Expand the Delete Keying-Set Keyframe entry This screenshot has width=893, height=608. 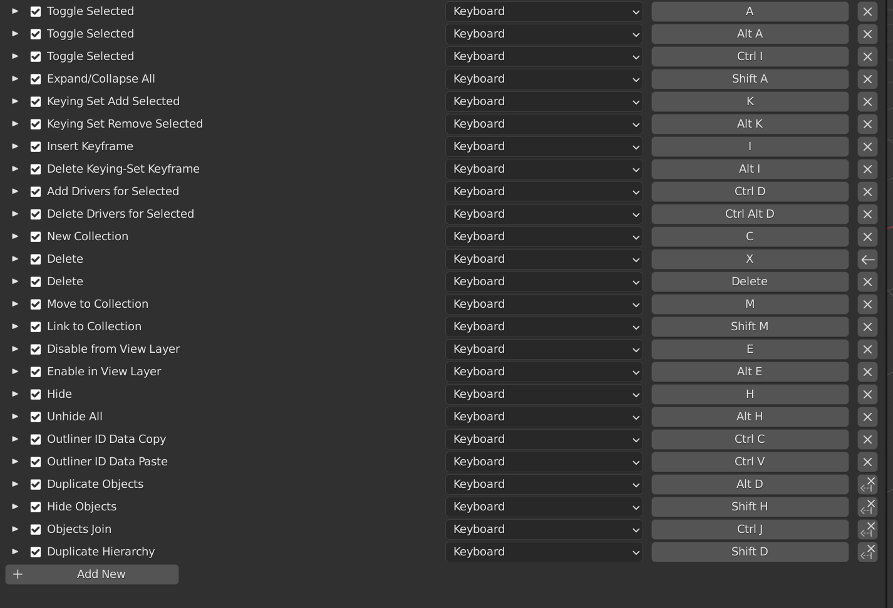click(x=15, y=169)
